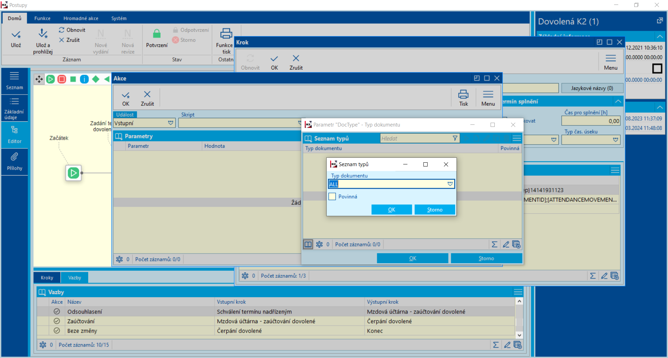Click the Ulož a prohlížej icon
Screen dimensions: 668x358
(43, 34)
